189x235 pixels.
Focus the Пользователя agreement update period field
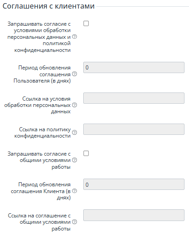pyautogui.click(x=134, y=68)
